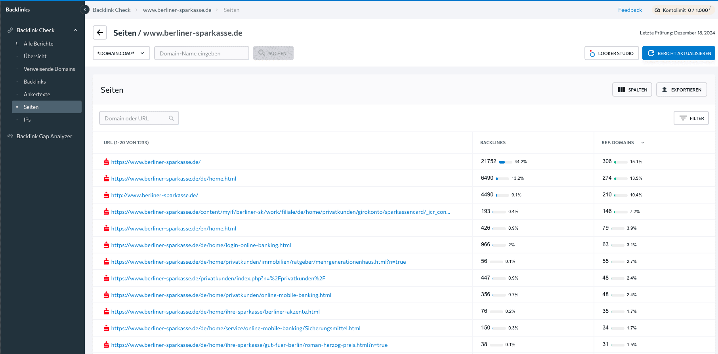
Task: Sort by REF. DOMAINS column arrow
Action: pyautogui.click(x=643, y=143)
